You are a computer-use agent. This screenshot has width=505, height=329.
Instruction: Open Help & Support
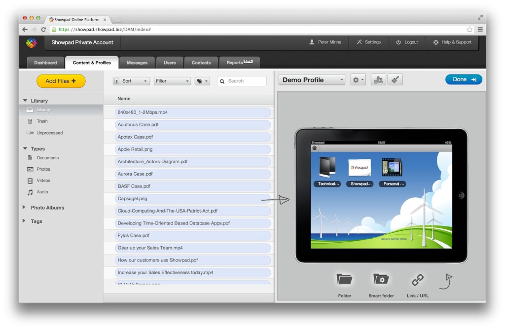[x=452, y=42]
